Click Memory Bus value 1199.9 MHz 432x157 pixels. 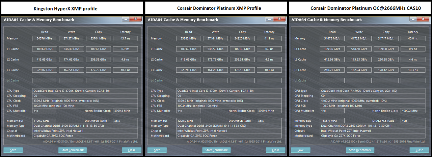point(45,121)
